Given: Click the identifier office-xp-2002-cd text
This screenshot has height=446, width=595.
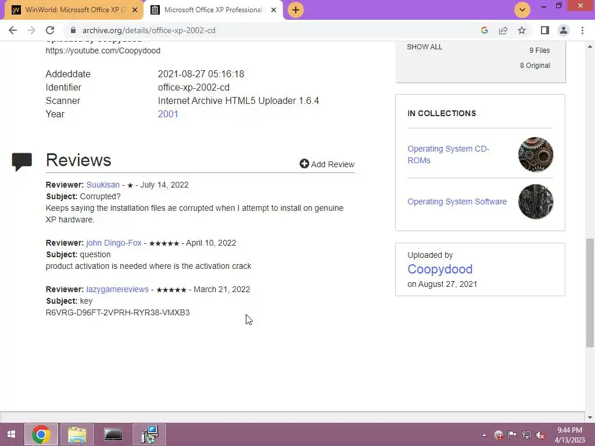Looking at the screenshot, I should (193, 87).
